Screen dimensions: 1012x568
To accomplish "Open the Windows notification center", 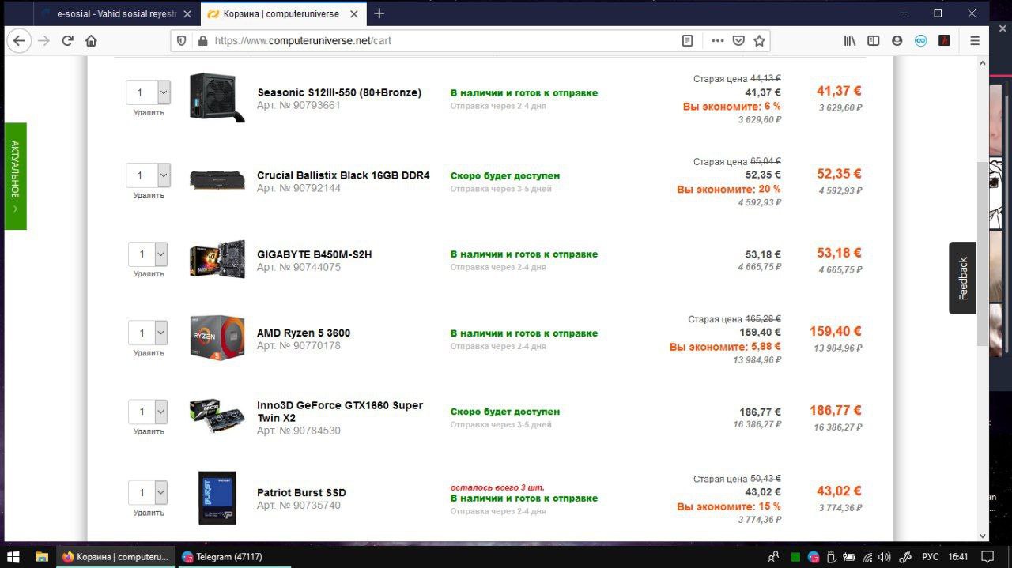I will pos(987,556).
